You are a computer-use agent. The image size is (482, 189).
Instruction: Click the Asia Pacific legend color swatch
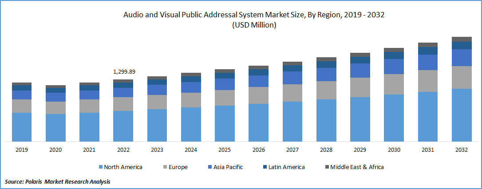[x=209, y=167]
